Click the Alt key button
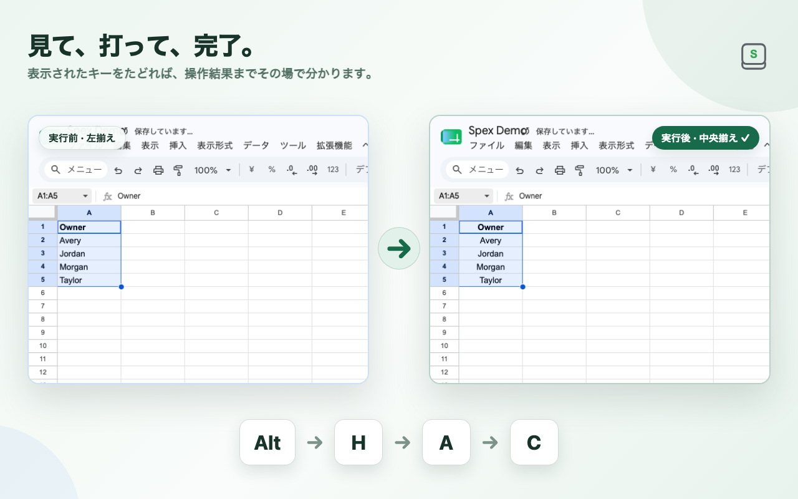This screenshot has height=499, width=798. click(x=267, y=442)
